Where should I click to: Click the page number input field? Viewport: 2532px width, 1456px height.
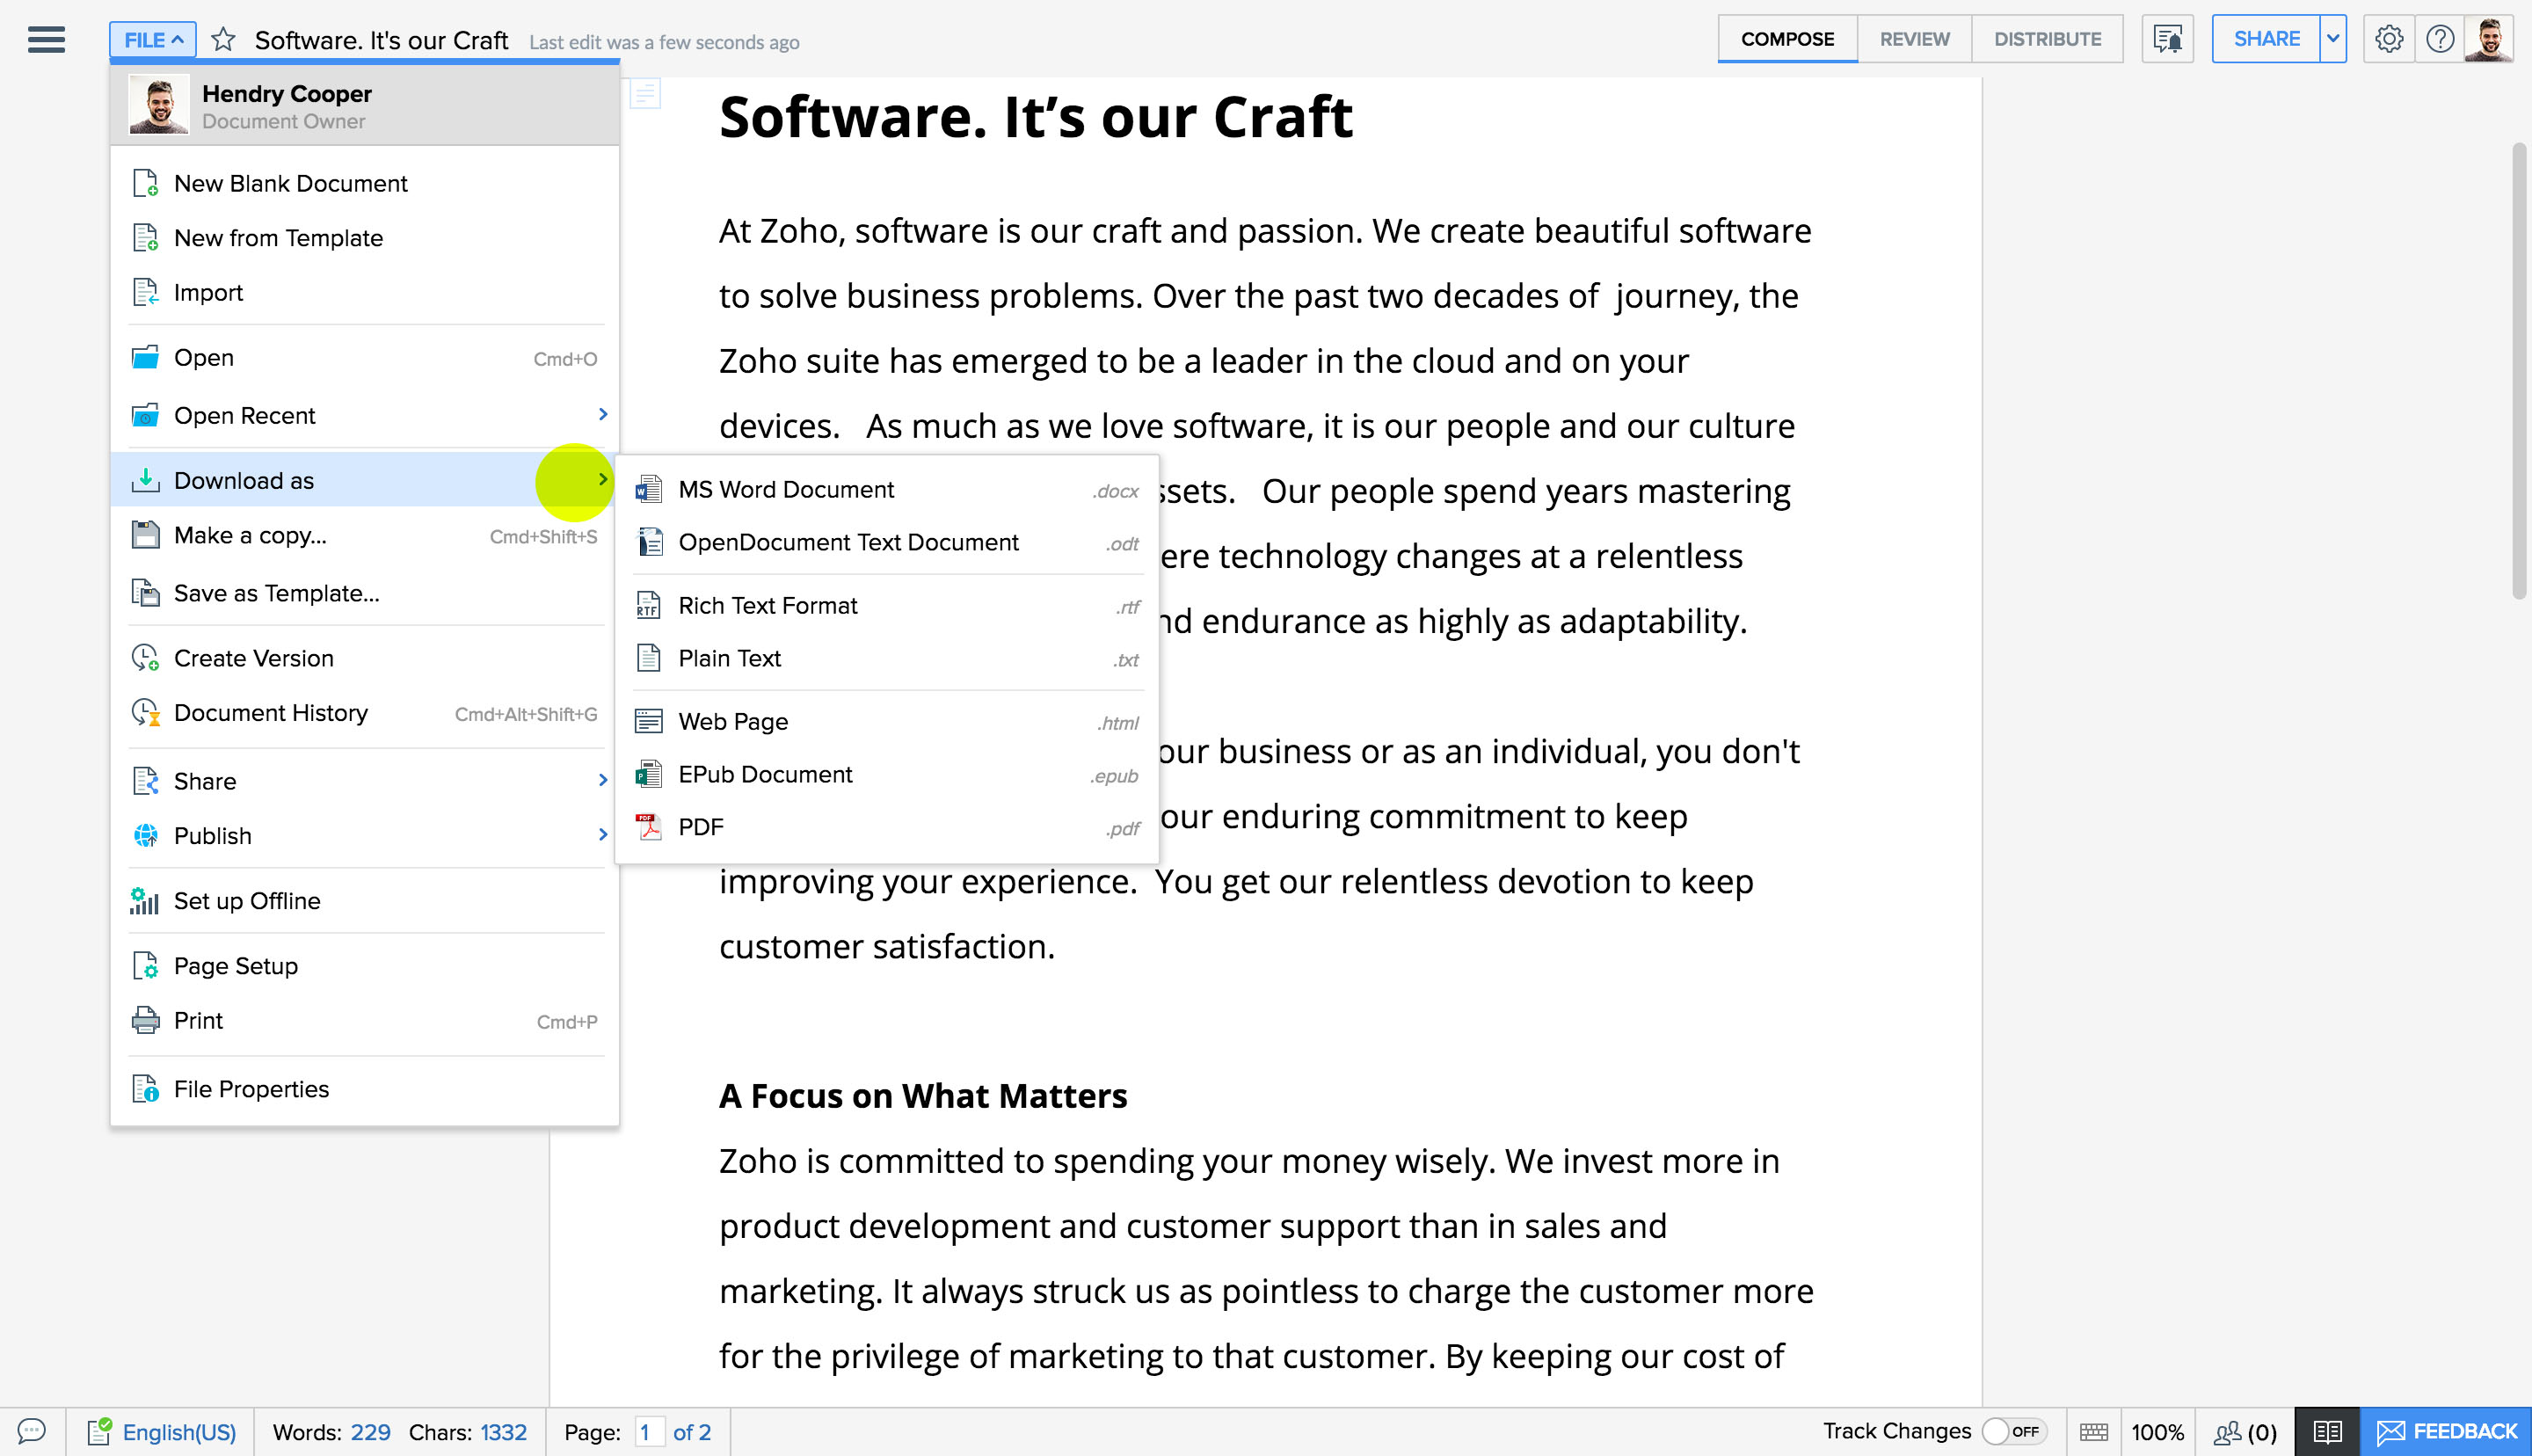click(648, 1431)
